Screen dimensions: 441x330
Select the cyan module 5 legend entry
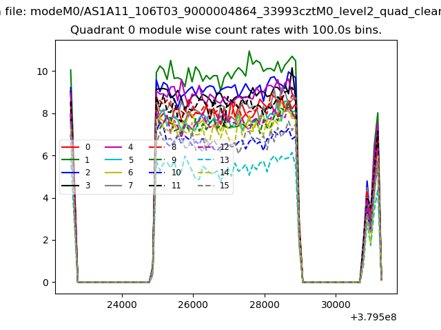coord(121,160)
